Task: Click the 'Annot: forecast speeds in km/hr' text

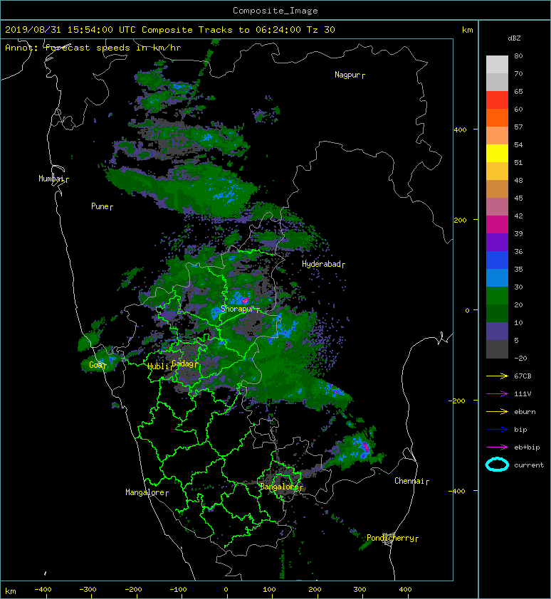Action: pyautogui.click(x=93, y=48)
